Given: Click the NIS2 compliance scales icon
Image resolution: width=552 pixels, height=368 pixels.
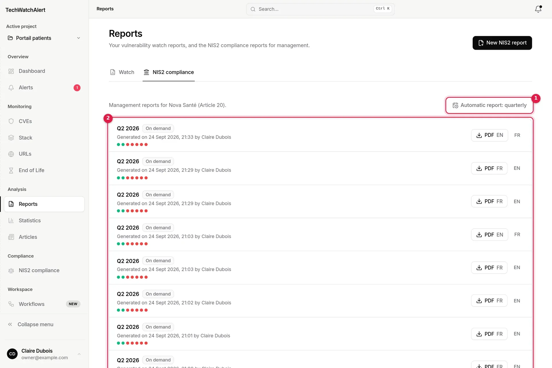Looking at the screenshot, I should pyautogui.click(x=11, y=271).
